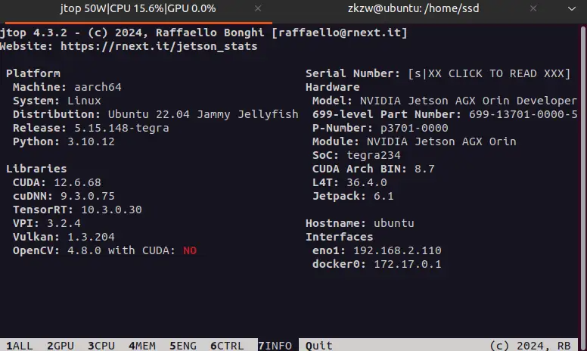587x351 pixels.
Task: Click the 699-level Part Number line
Action: click(x=445, y=114)
